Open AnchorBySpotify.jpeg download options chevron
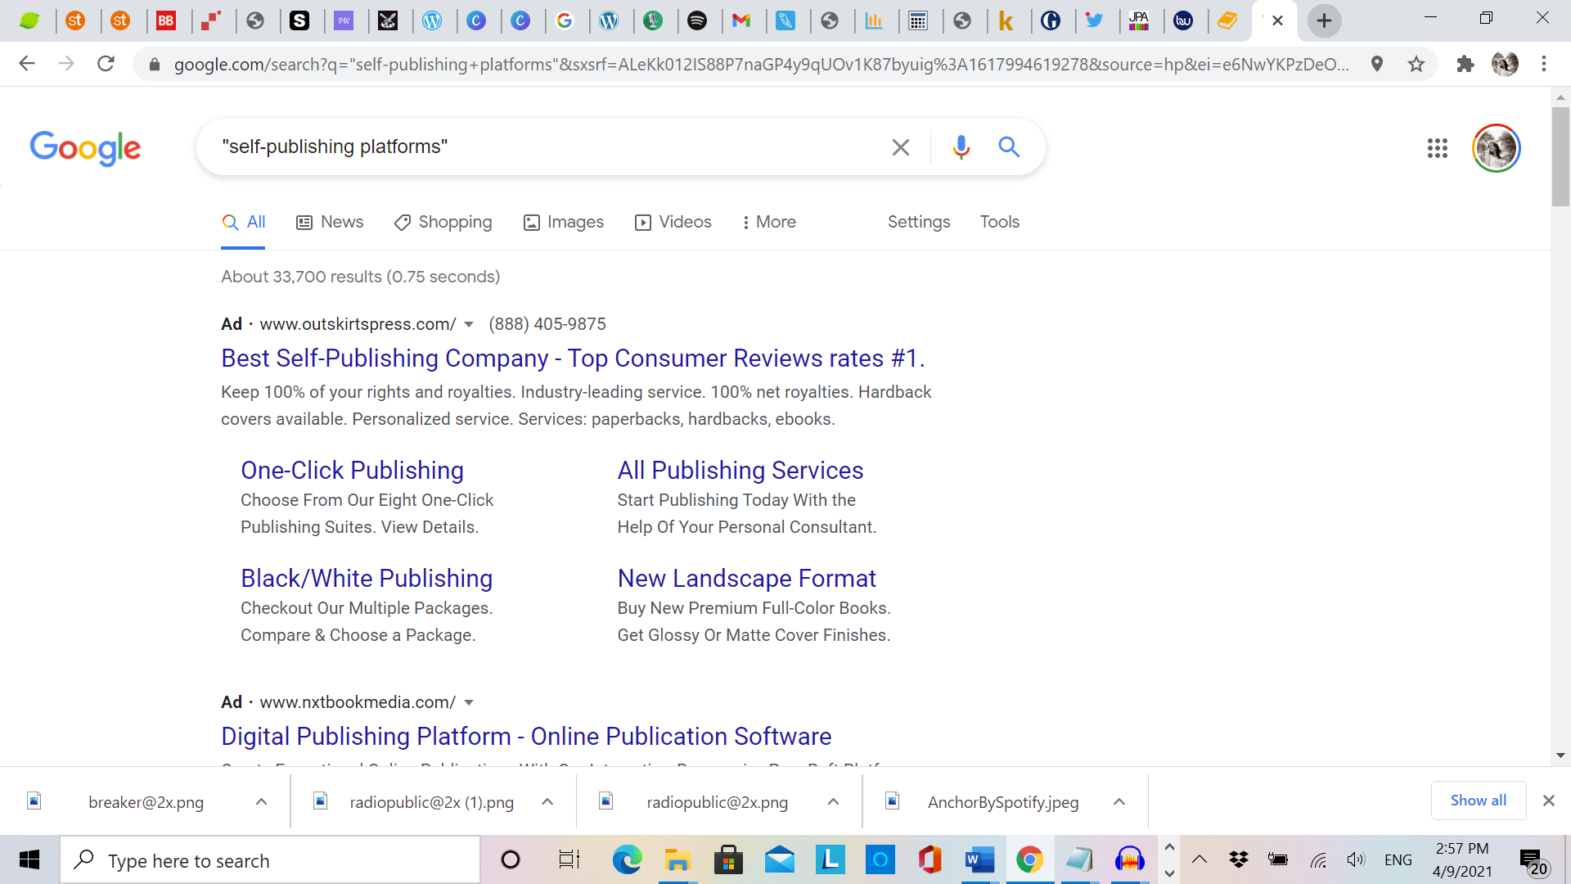This screenshot has height=884, width=1571. [1119, 802]
